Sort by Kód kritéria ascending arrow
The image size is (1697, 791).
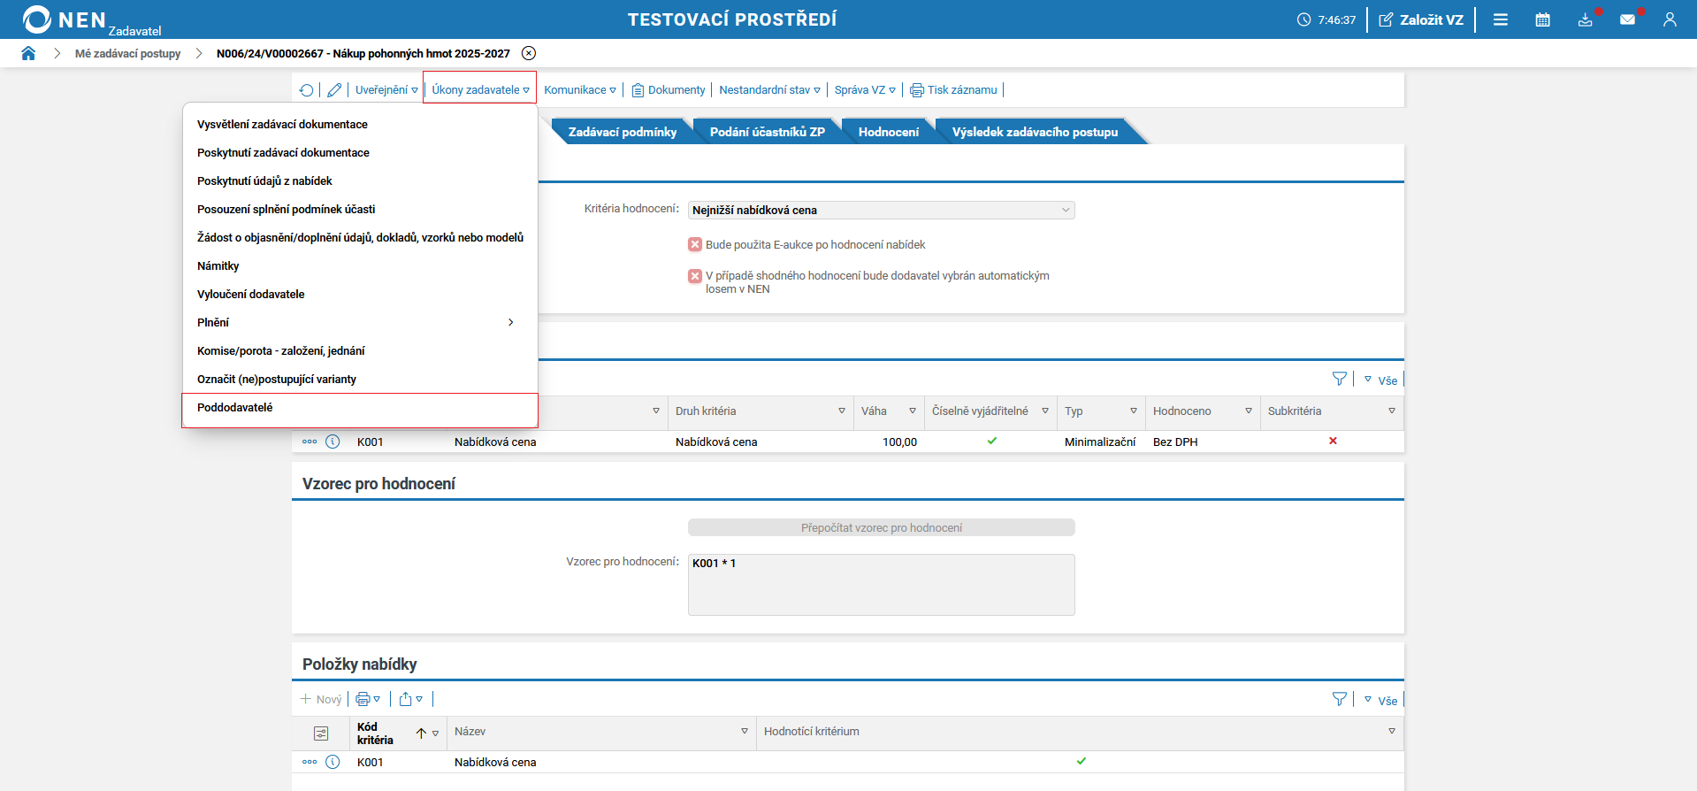click(422, 733)
